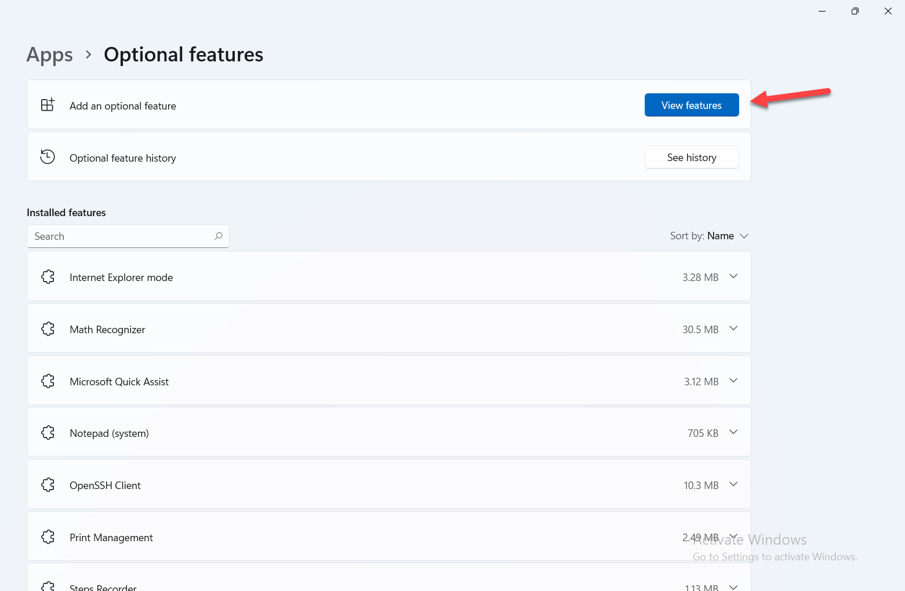This screenshot has width=905, height=591.
Task: Expand the Internet Explorer mode entry chevron
Action: 733,276
